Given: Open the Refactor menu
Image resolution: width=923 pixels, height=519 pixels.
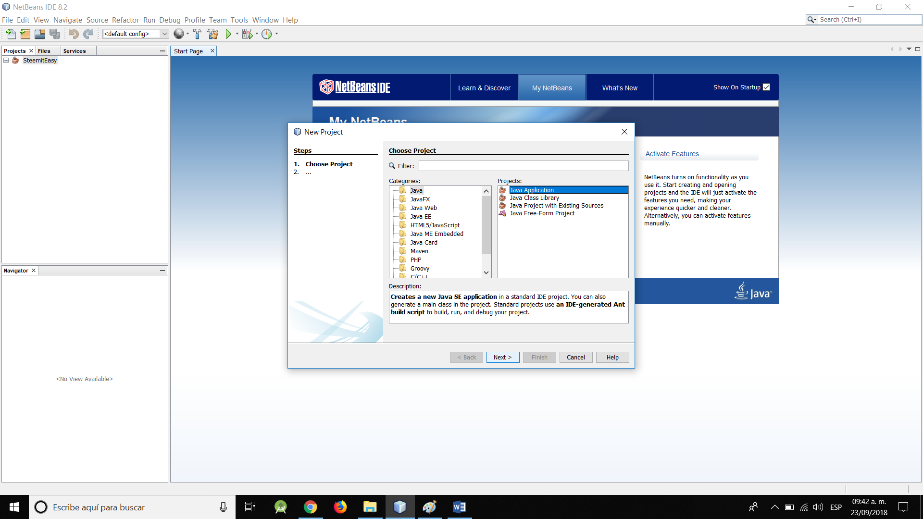Looking at the screenshot, I should coord(125,20).
